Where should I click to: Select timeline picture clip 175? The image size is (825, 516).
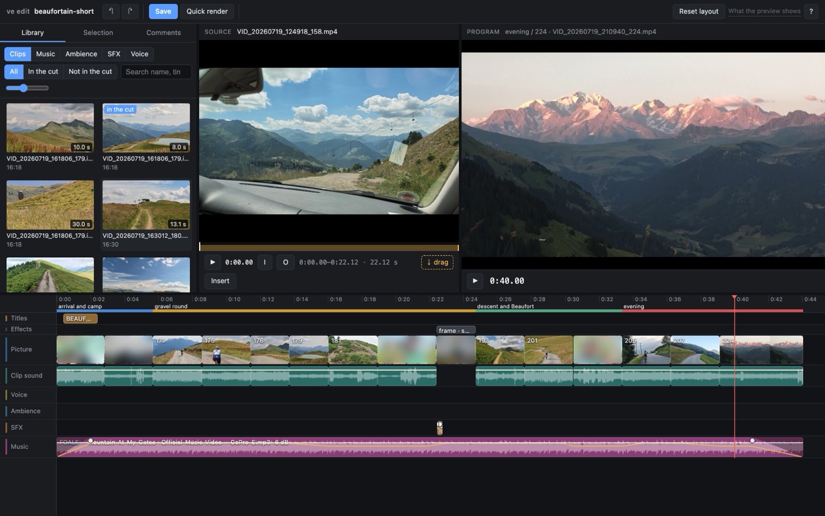coord(226,350)
